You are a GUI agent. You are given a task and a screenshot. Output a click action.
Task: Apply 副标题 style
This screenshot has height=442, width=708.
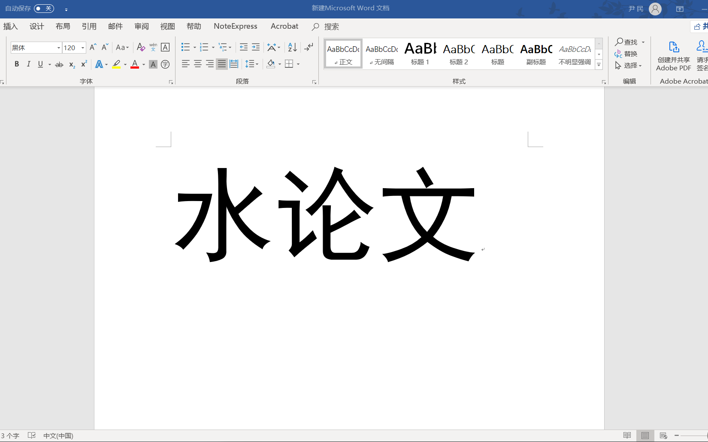coord(536,54)
